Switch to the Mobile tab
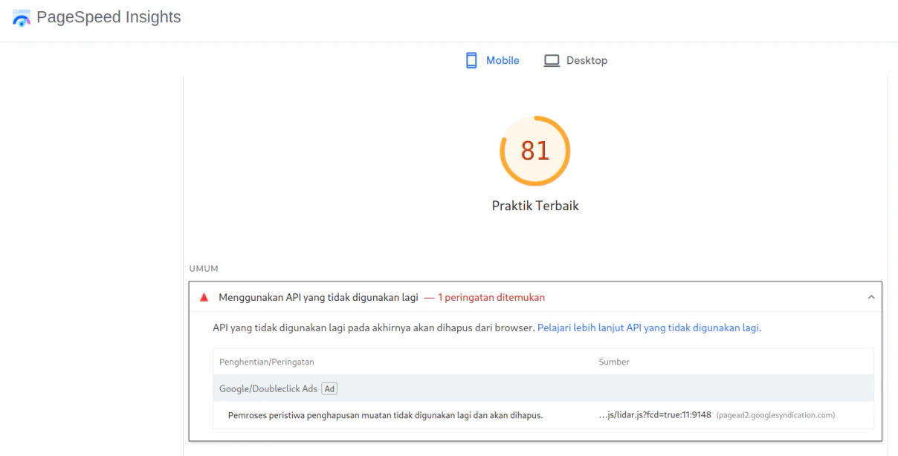 [x=493, y=61]
